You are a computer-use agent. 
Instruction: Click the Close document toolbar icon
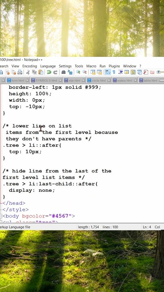tap(7, 72)
